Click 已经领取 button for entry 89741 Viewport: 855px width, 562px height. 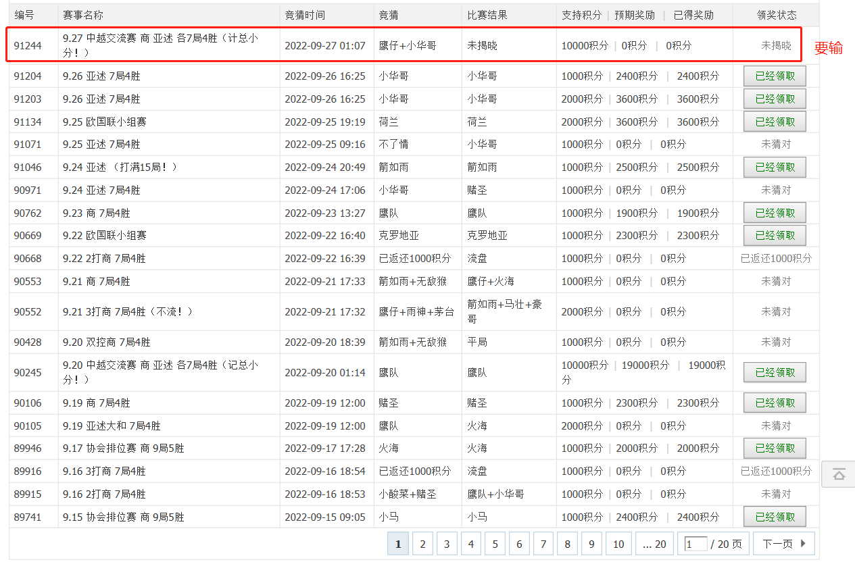coord(775,517)
